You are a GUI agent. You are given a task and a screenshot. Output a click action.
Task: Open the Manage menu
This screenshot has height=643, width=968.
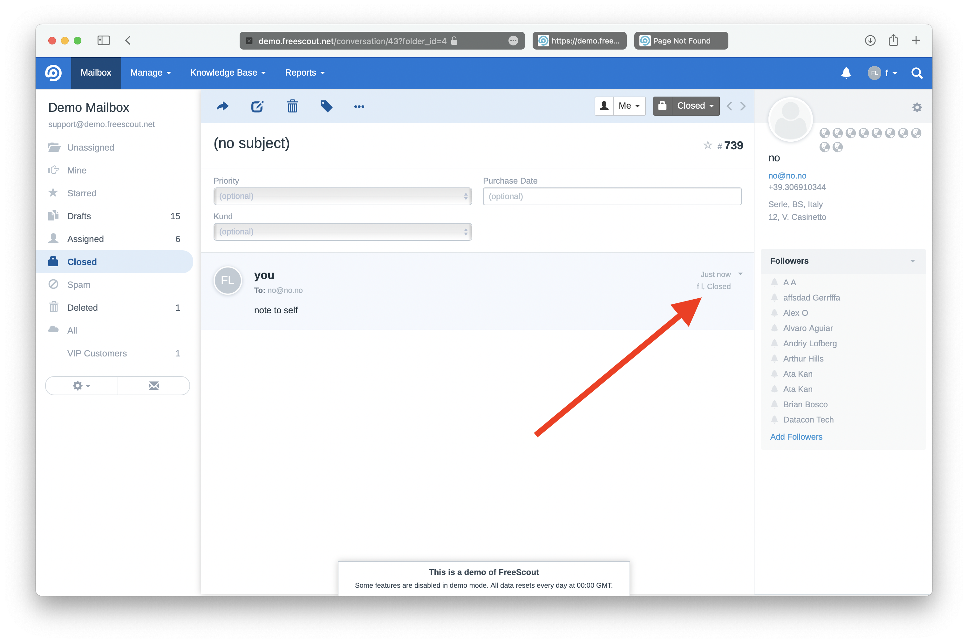pos(150,72)
